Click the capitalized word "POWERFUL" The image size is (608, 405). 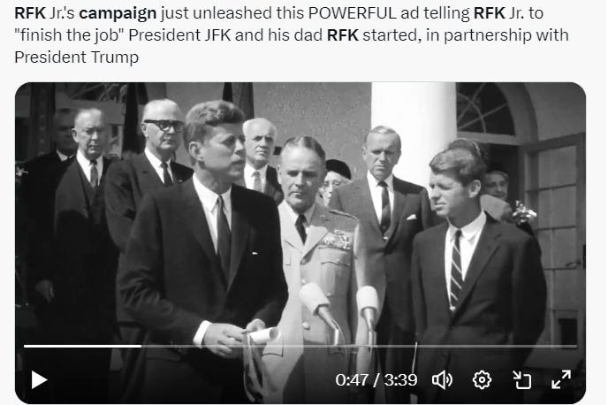[352, 12]
